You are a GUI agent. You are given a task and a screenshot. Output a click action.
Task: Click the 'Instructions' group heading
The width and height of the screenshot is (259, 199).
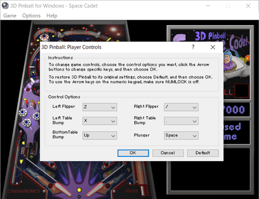tap(61, 58)
